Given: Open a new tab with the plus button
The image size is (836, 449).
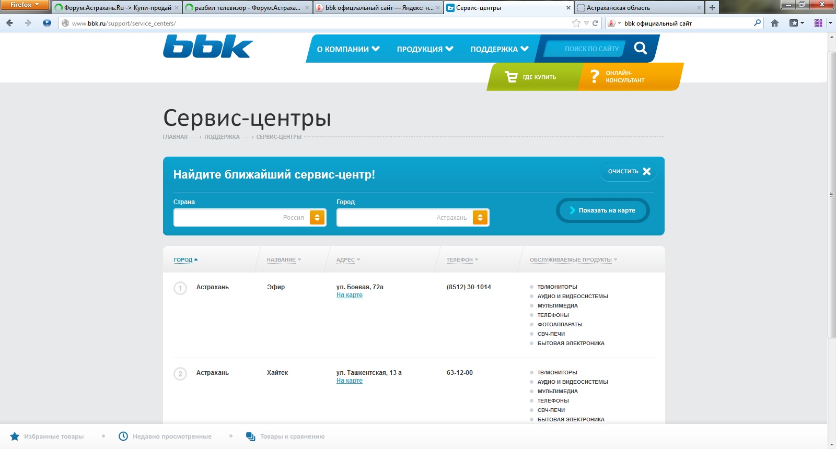Looking at the screenshot, I should pyautogui.click(x=712, y=8).
